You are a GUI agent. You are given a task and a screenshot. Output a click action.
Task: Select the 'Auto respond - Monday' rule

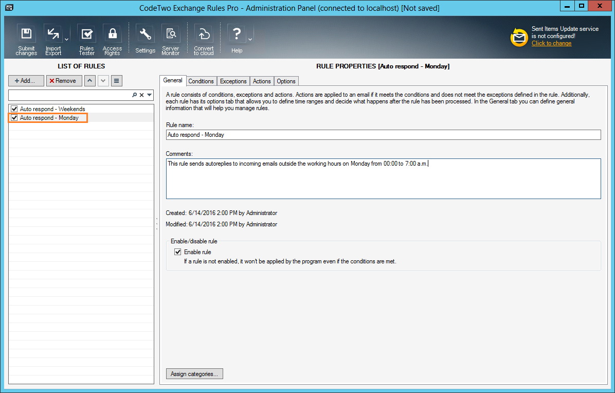[49, 118]
